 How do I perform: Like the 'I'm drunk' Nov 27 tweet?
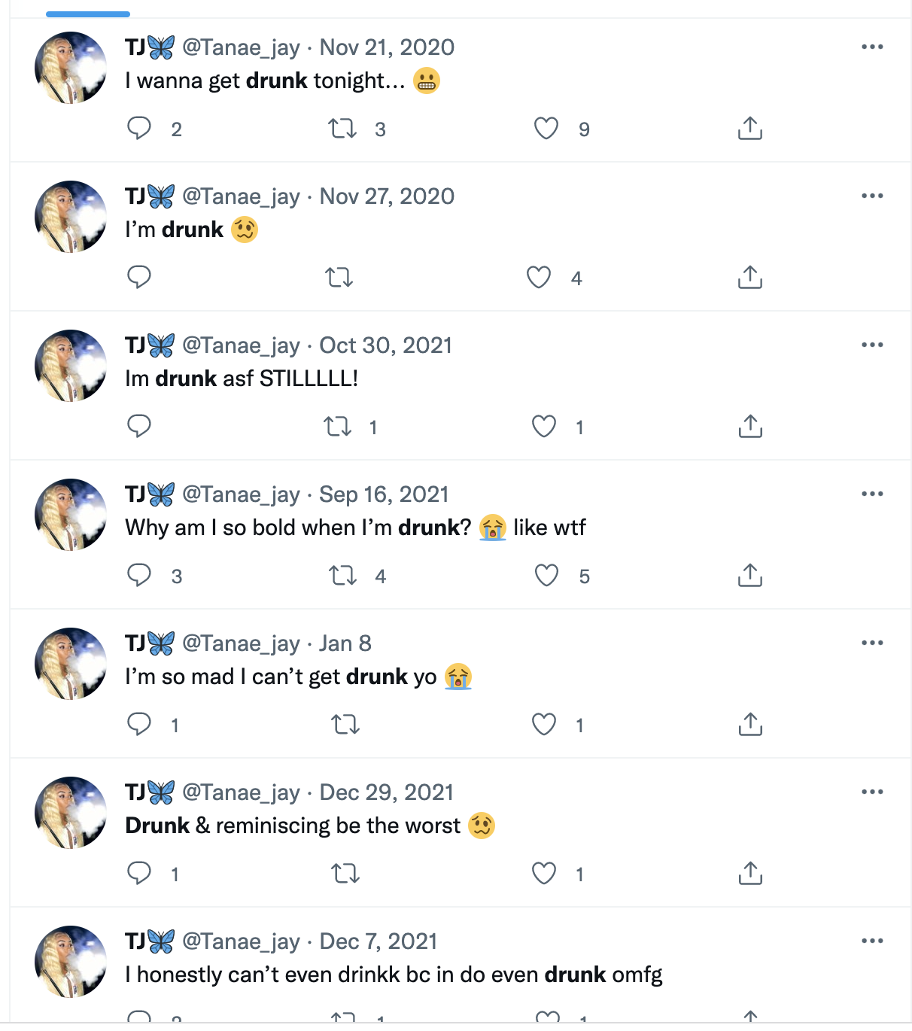tap(539, 278)
